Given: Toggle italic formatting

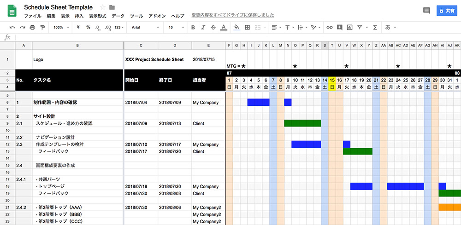Looking at the screenshot, I should pos(203,28).
